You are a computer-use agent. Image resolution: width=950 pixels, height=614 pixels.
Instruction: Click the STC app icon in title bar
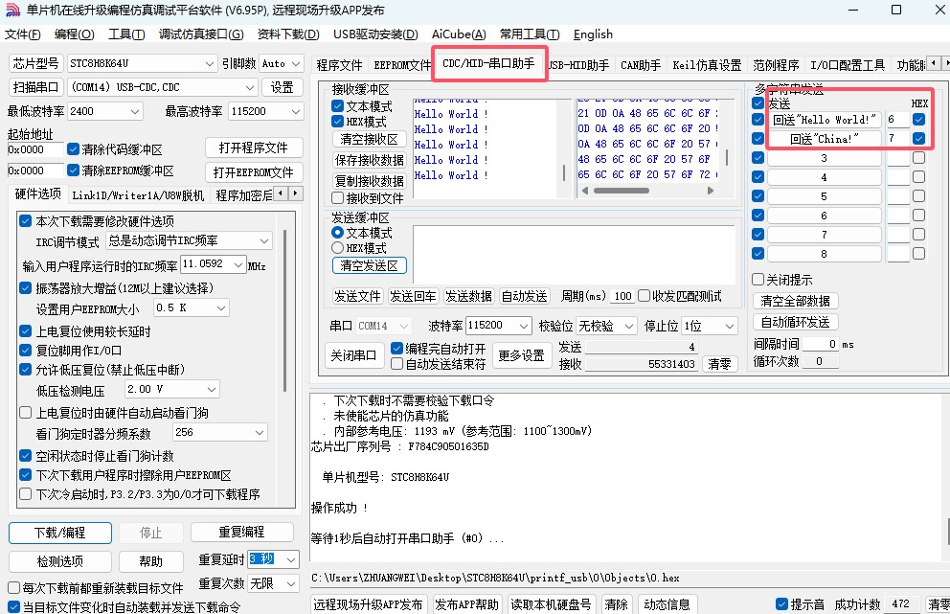(x=12, y=10)
